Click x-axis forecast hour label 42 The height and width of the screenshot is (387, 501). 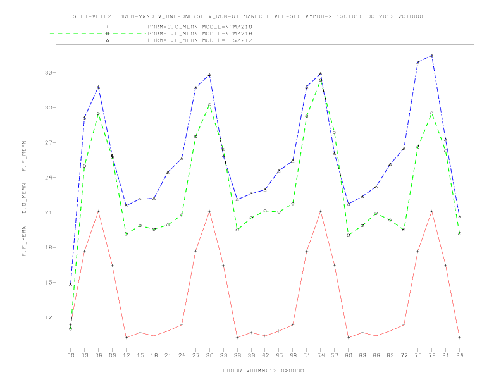(x=265, y=355)
